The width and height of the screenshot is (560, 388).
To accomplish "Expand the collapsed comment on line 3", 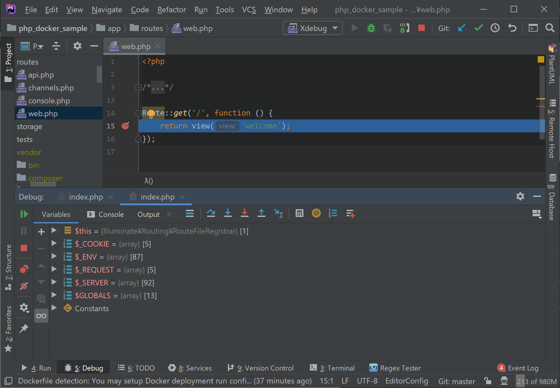I will pyautogui.click(x=138, y=87).
